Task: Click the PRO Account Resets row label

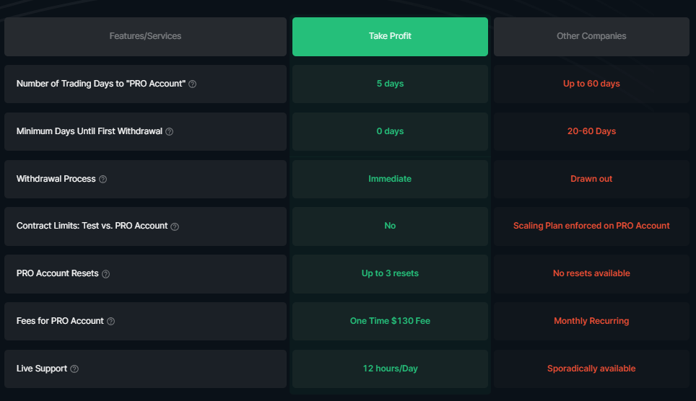Action: pos(57,273)
